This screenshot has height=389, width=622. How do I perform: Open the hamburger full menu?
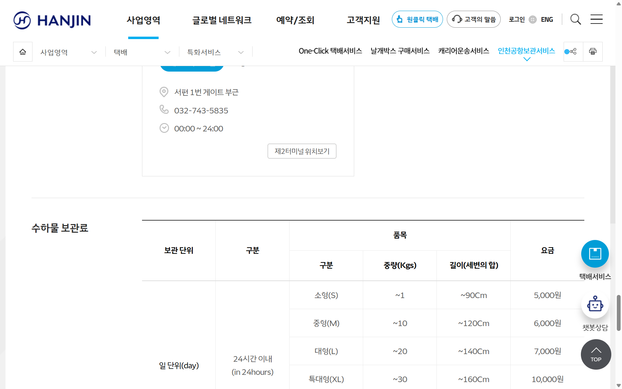coord(596,19)
